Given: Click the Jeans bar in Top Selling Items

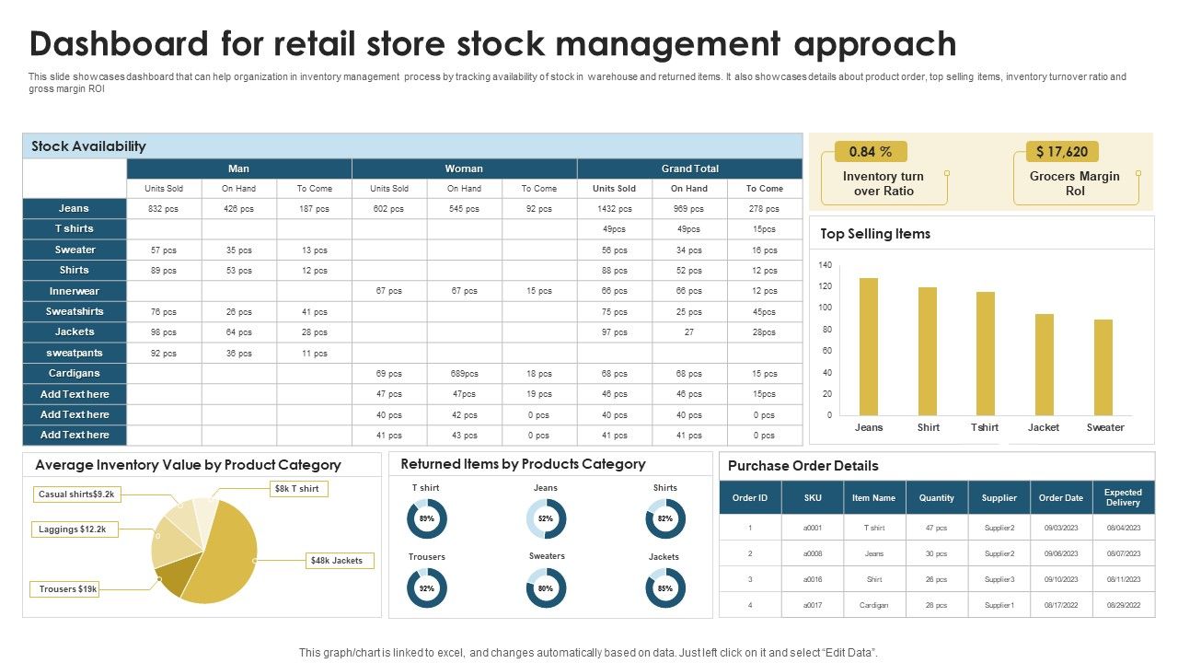Looking at the screenshot, I should pyautogui.click(x=869, y=346).
